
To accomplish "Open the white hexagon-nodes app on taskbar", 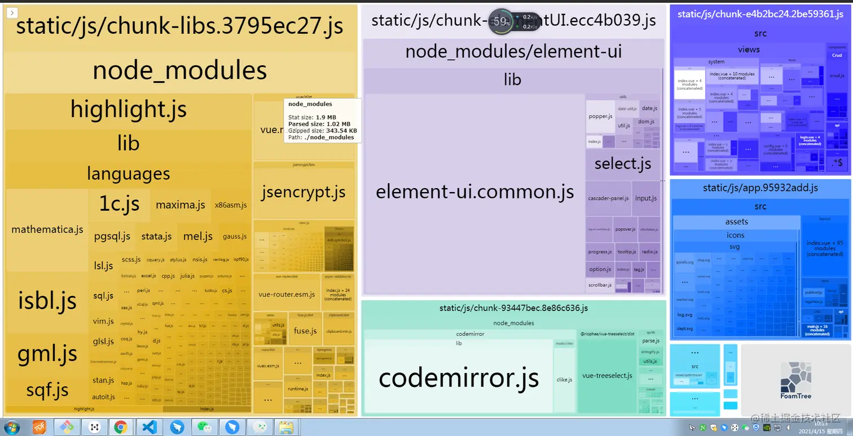I will [x=94, y=428].
